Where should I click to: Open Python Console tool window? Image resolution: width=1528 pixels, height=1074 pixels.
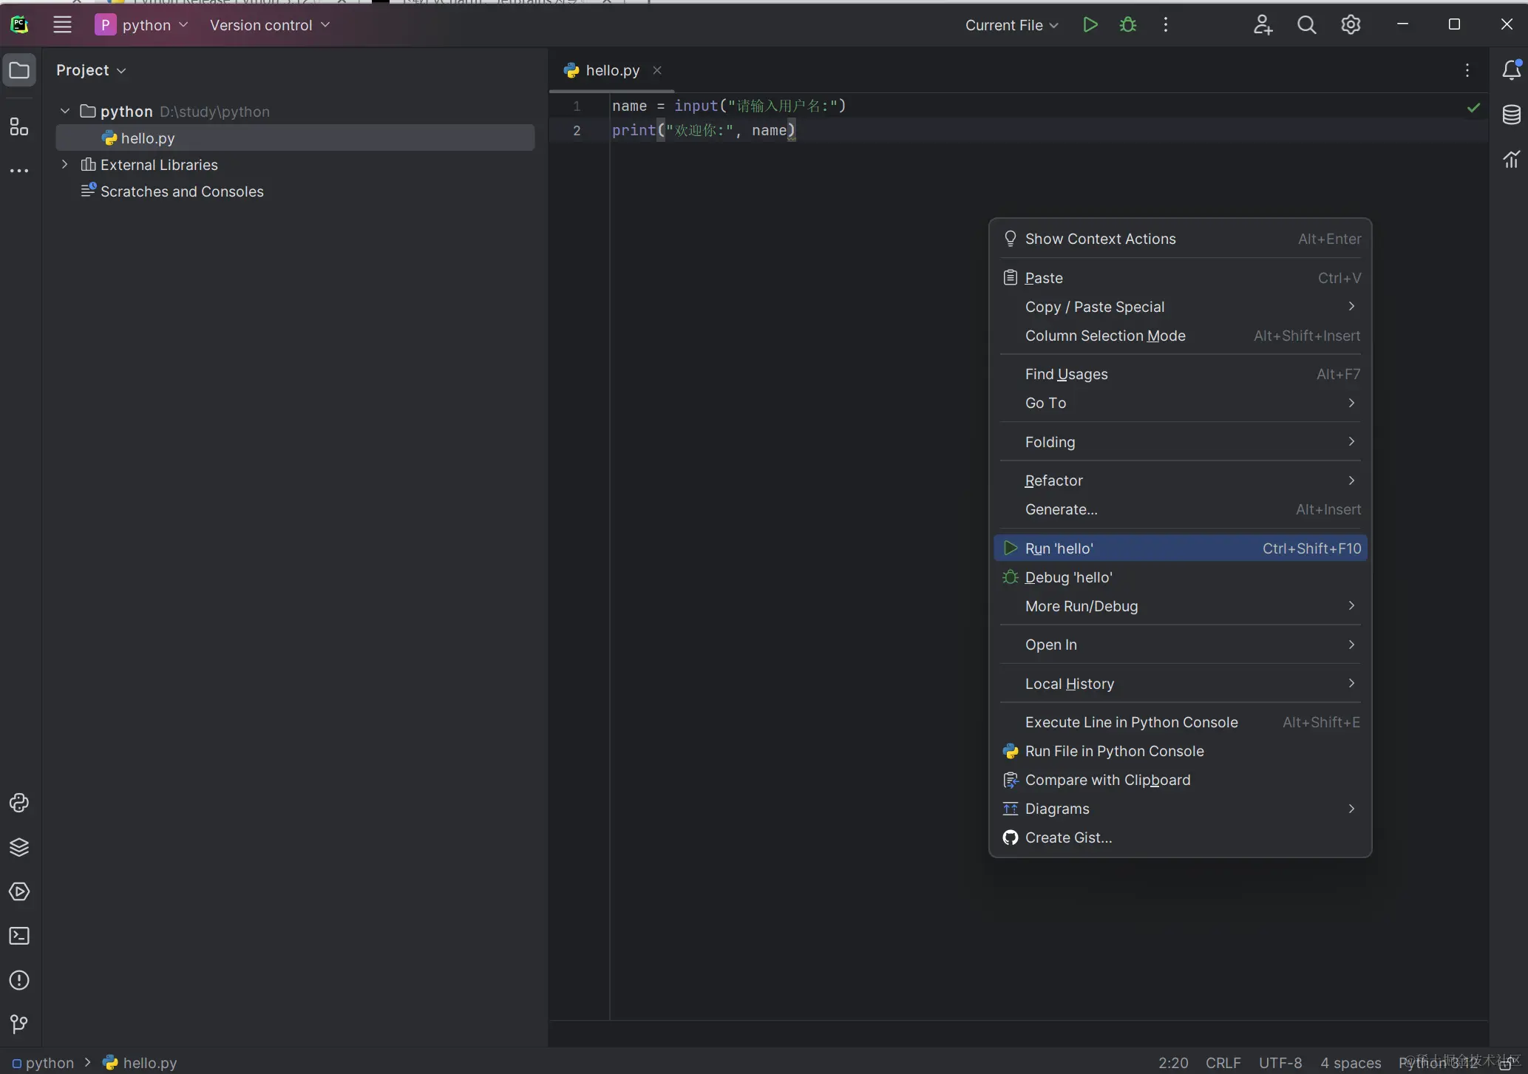point(19,803)
